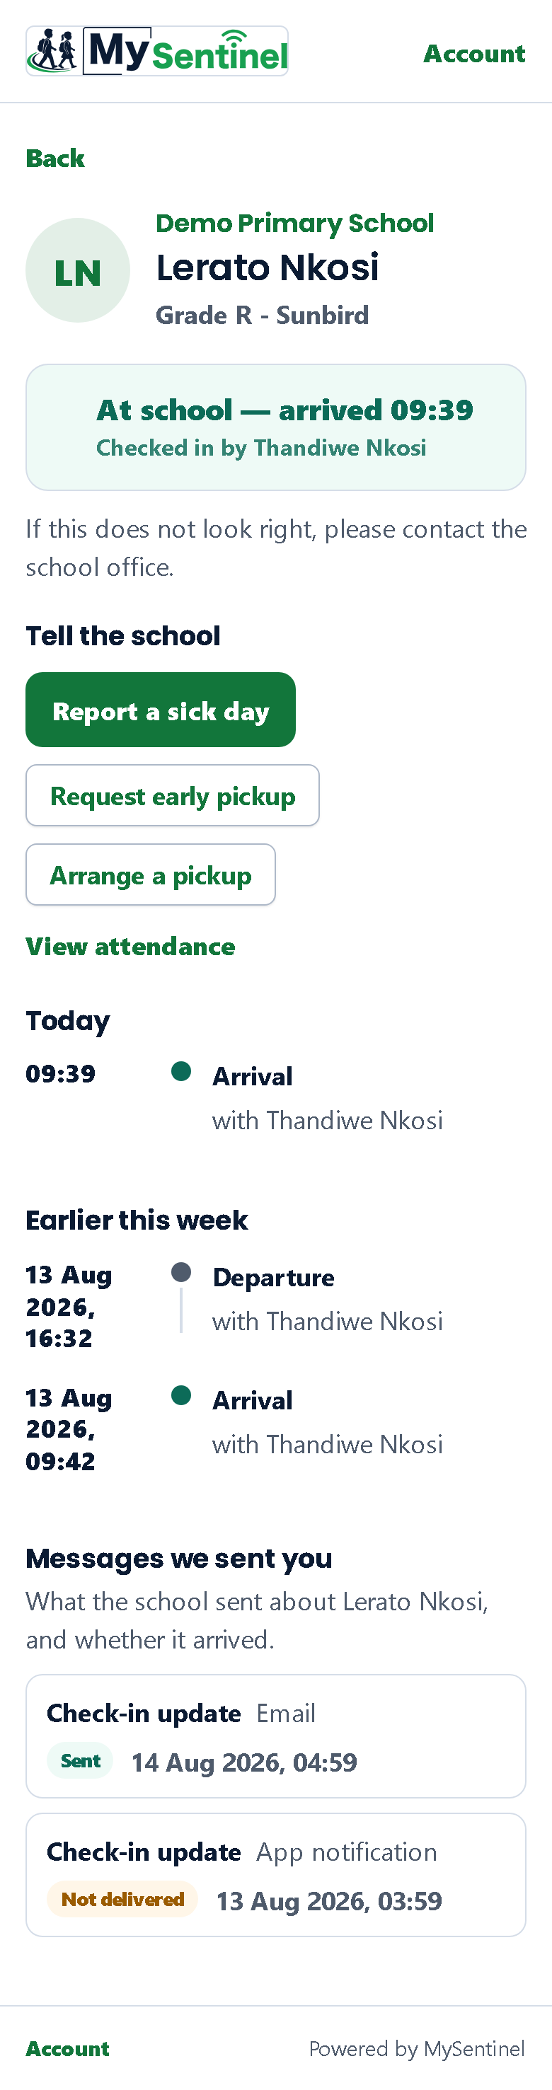
Task: Select the 13 Aug 09:42 Arrival dot
Action: click(x=181, y=1395)
